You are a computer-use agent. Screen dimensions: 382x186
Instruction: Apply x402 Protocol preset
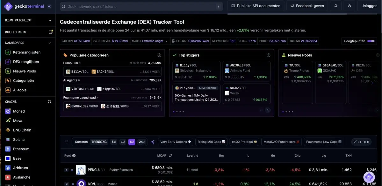point(244,142)
